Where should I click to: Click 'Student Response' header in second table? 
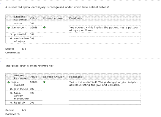tap(20, 77)
